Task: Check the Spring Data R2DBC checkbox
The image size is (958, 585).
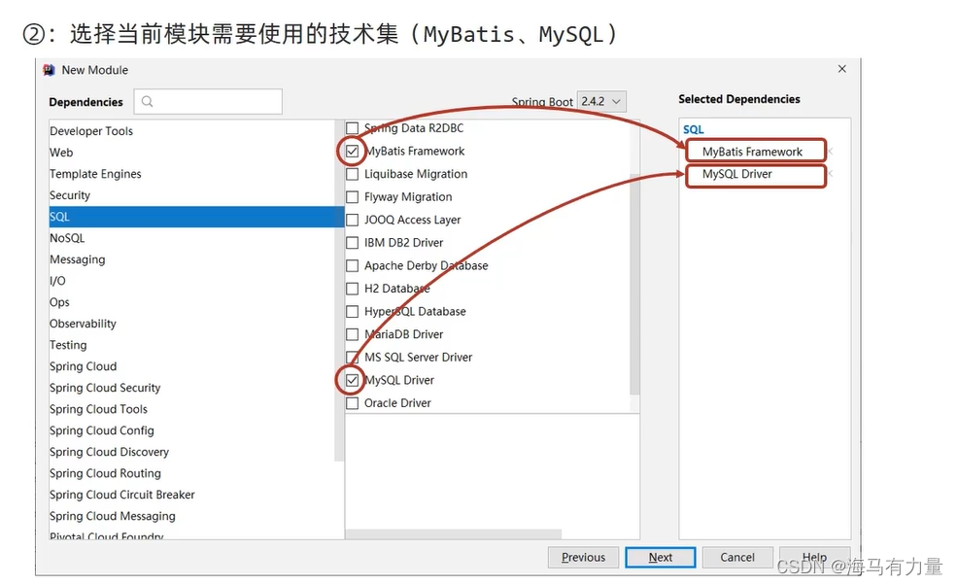Action: [353, 127]
